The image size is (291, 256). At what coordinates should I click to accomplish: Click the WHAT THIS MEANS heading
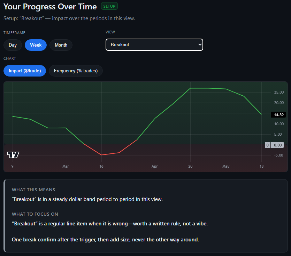pos(33,190)
